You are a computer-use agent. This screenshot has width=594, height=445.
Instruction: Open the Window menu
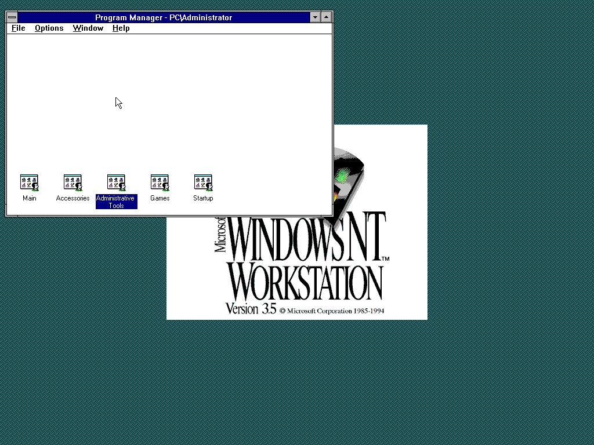(x=88, y=28)
